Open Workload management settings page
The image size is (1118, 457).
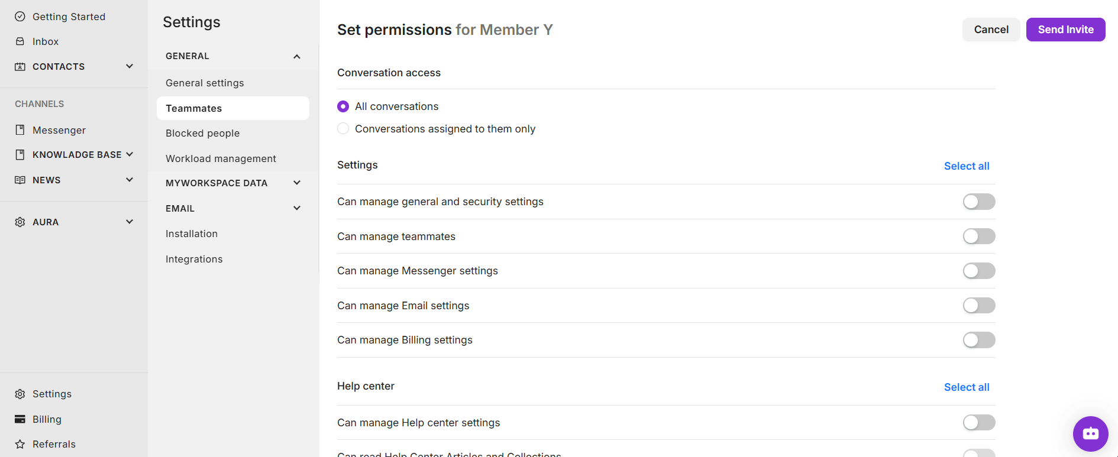pos(221,158)
